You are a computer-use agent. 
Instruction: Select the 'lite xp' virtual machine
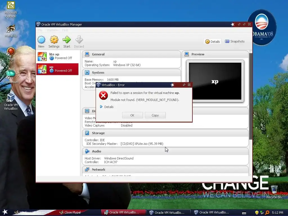click(x=57, y=56)
